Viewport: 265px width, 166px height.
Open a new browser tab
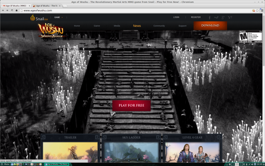65,6
